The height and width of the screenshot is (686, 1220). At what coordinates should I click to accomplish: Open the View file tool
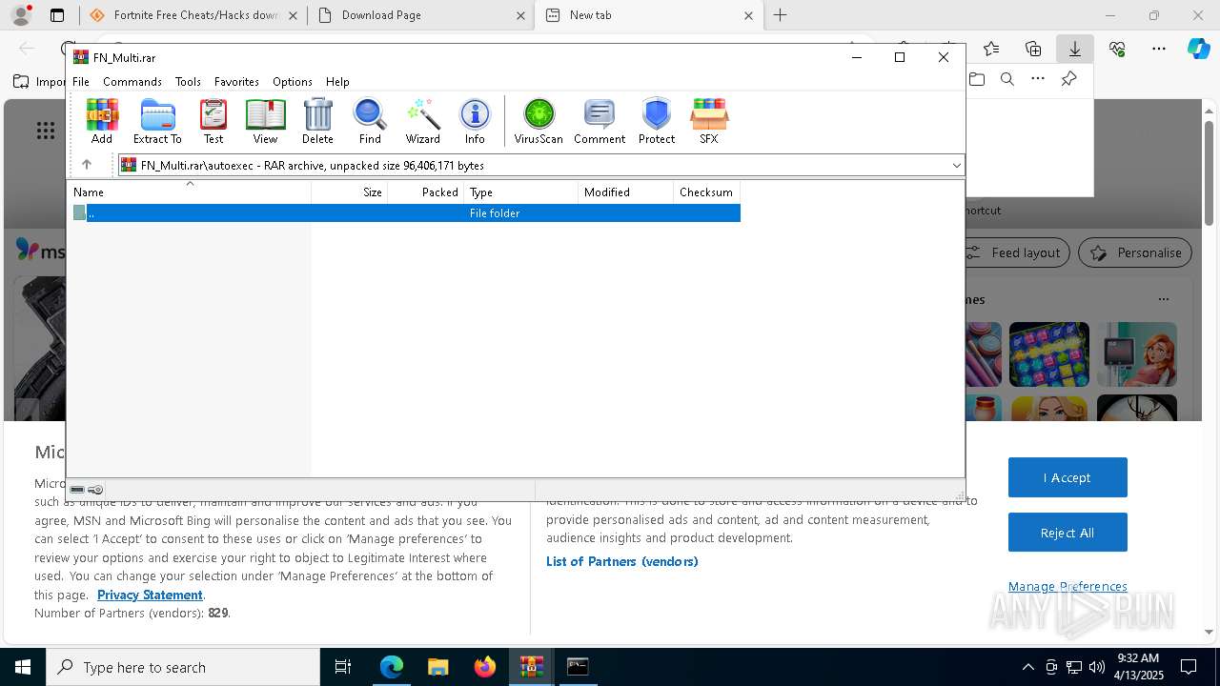[x=265, y=121]
